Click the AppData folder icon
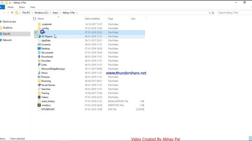The width and height of the screenshot is (252, 141). click(39, 40)
